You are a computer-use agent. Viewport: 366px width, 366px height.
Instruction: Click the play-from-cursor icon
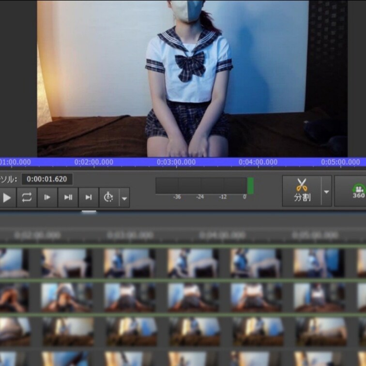pyautogui.click(x=47, y=198)
